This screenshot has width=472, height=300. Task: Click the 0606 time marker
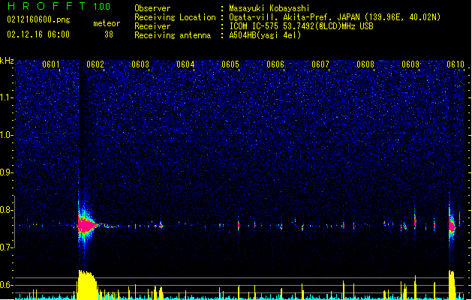[275, 64]
